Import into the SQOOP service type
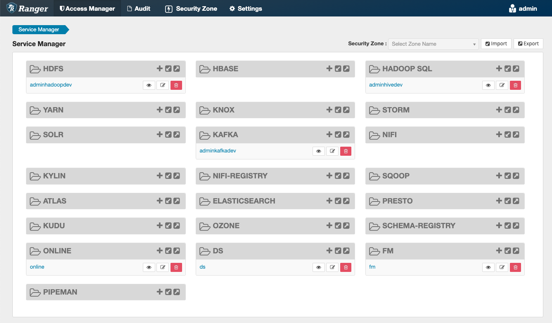The width and height of the screenshot is (552, 323). (507, 176)
